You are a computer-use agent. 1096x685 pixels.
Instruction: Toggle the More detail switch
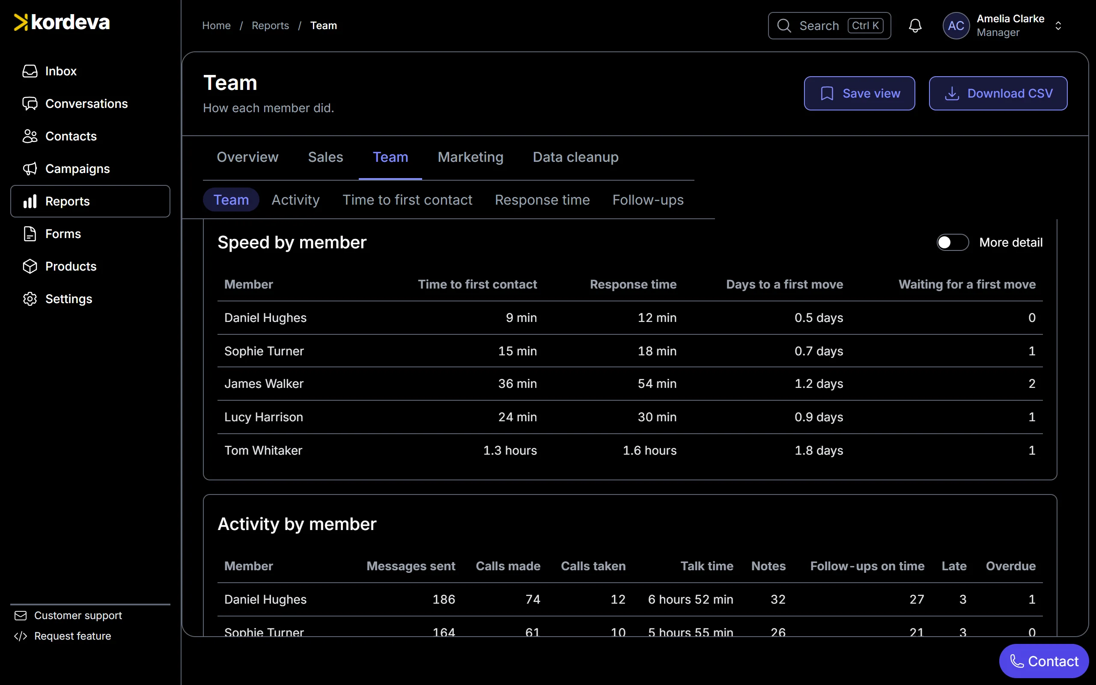pos(953,242)
